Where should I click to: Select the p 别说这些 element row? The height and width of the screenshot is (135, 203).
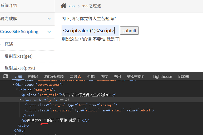point(55,120)
